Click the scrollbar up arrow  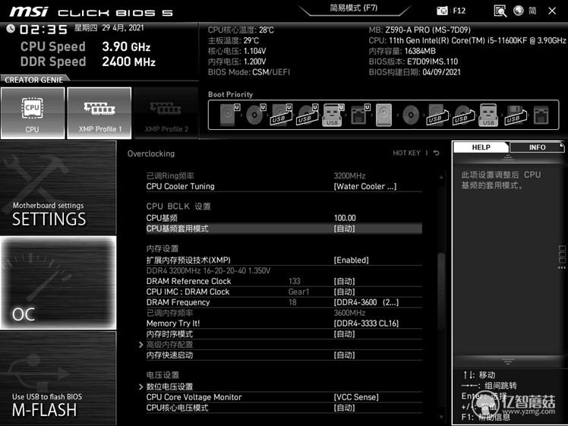pos(441,177)
